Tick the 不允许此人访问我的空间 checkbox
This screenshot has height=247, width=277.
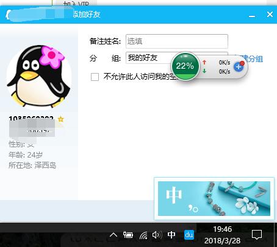pyautogui.click(x=95, y=77)
